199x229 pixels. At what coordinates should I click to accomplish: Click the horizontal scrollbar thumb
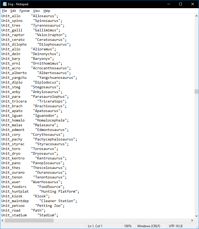(x=29, y=220)
